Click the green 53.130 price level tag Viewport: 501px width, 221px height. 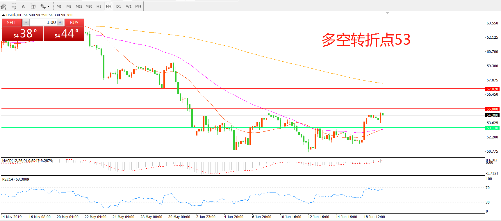(x=492, y=128)
